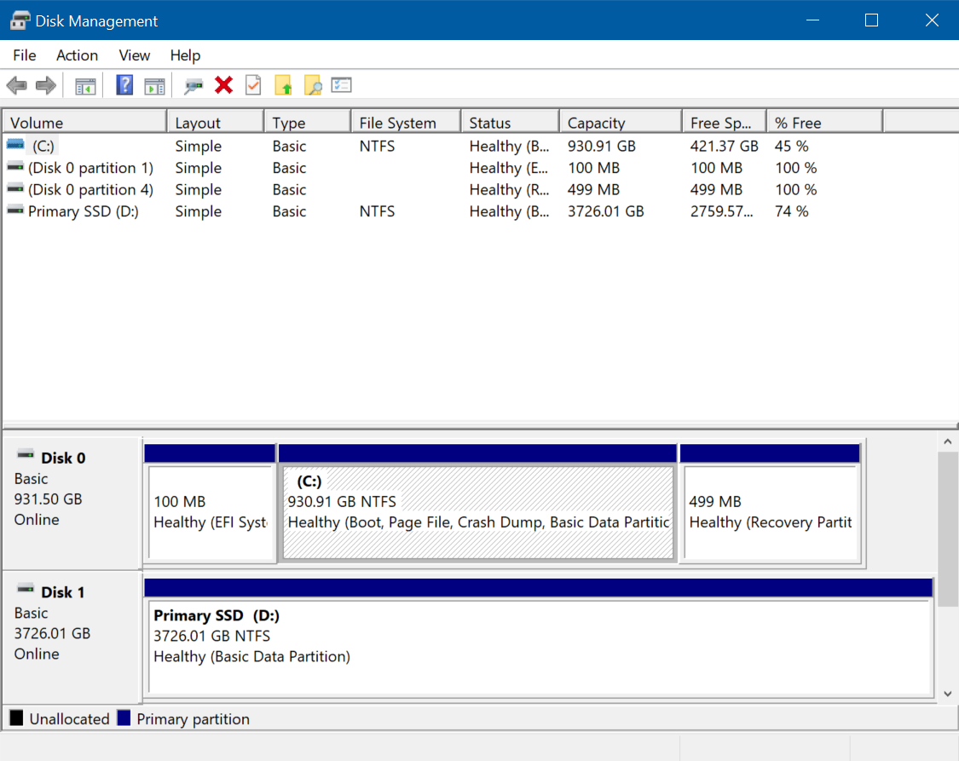Click the Primary partition legend label

[194, 719]
